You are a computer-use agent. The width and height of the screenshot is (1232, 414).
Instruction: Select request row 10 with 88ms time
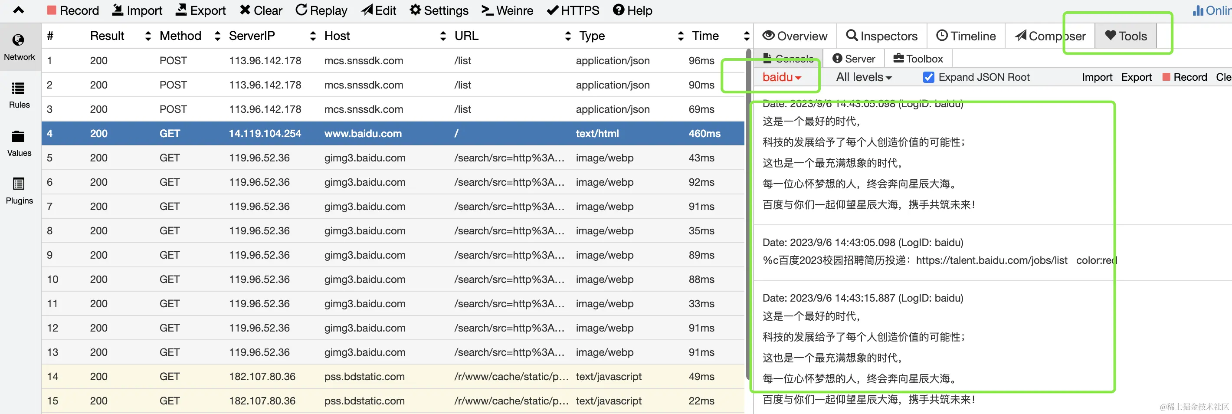coord(393,279)
